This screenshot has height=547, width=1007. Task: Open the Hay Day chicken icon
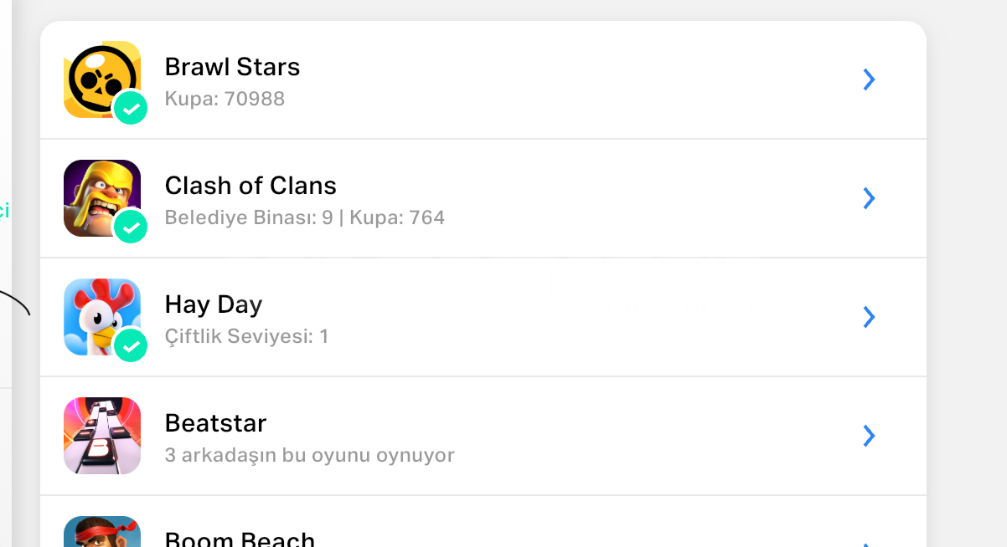[102, 317]
